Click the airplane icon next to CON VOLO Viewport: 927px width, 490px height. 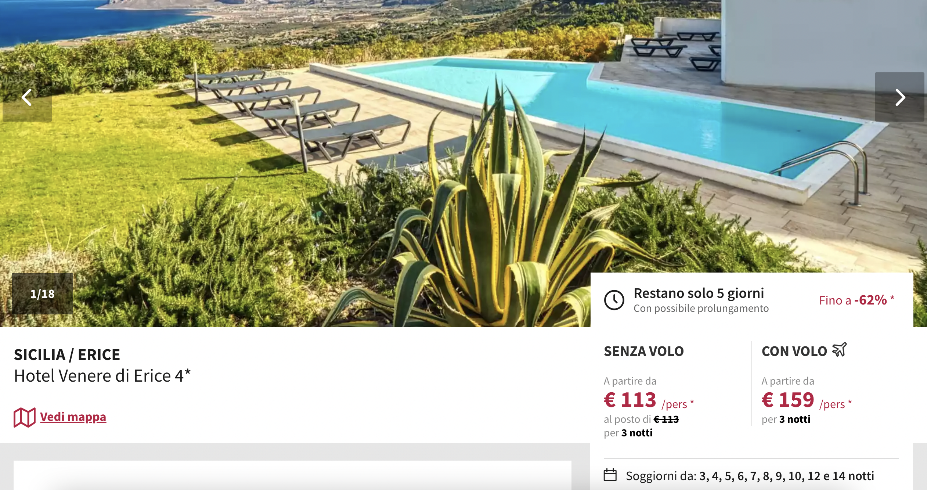coord(839,350)
